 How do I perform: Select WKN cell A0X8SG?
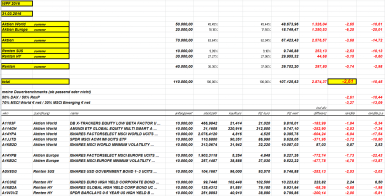(x=9, y=171)
